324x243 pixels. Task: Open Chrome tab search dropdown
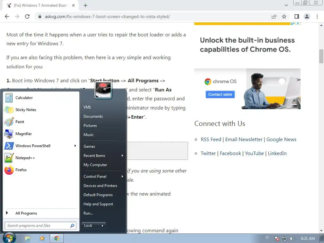coord(286,5)
